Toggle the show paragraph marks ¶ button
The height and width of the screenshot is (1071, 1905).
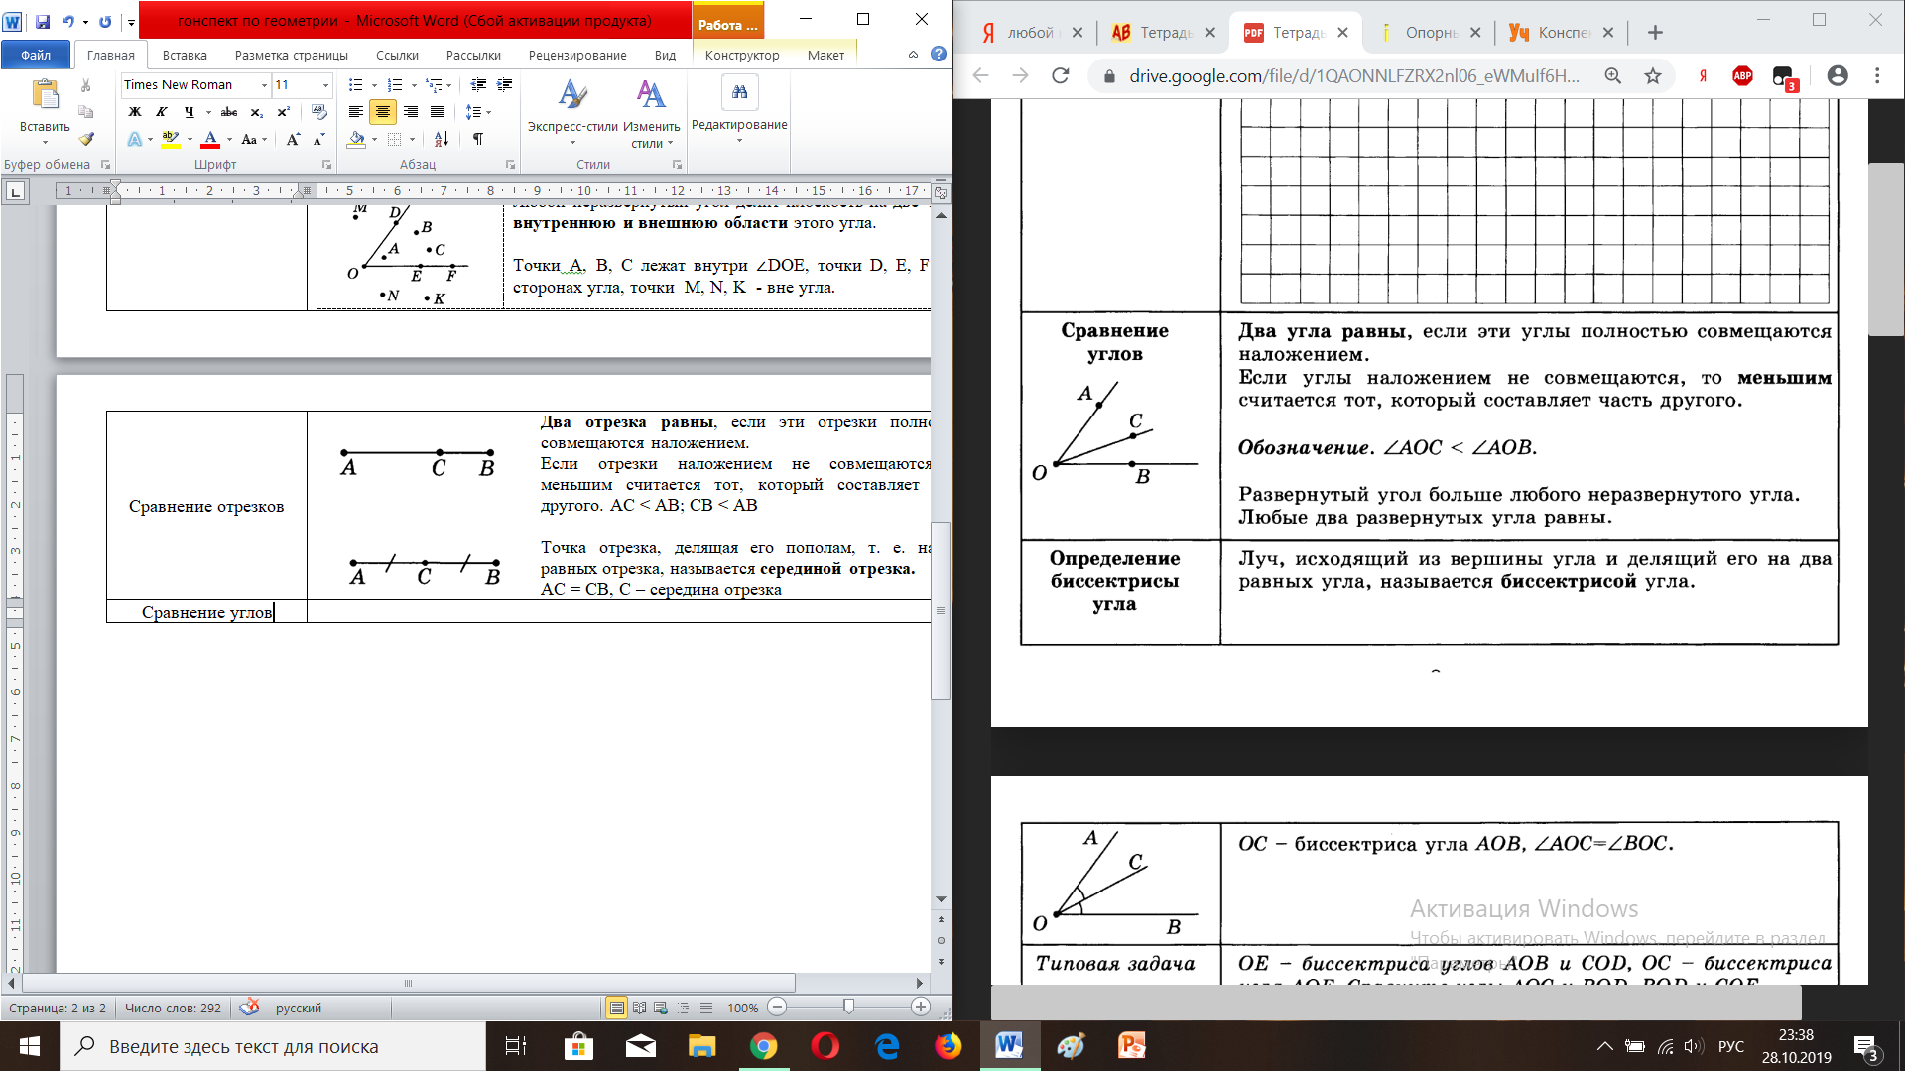[x=478, y=139]
